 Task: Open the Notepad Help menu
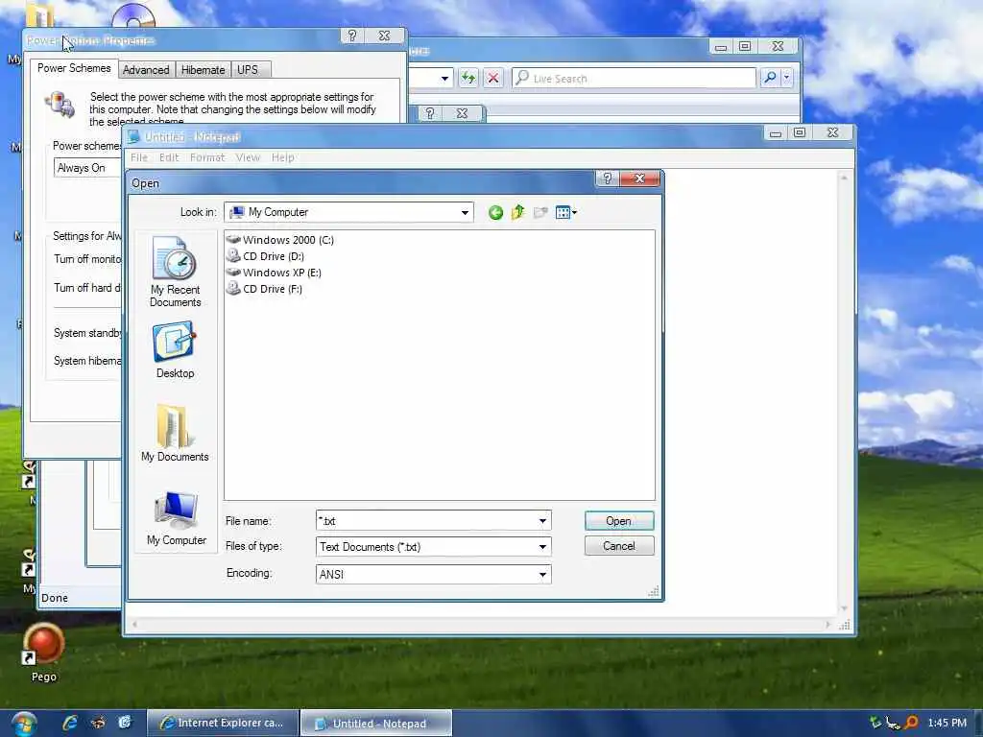(x=283, y=157)
